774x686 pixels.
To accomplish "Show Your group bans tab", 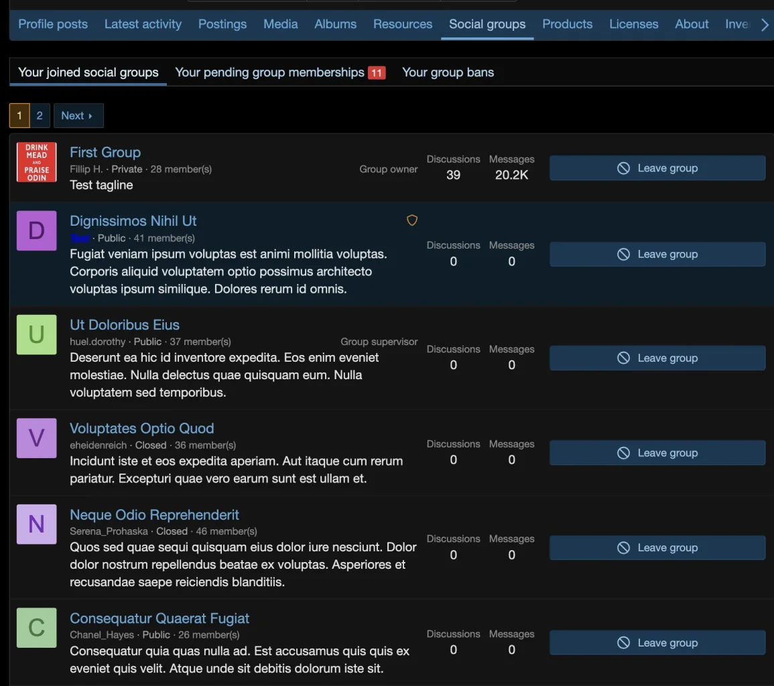I will pyautogui.click(x=448, y=72).
